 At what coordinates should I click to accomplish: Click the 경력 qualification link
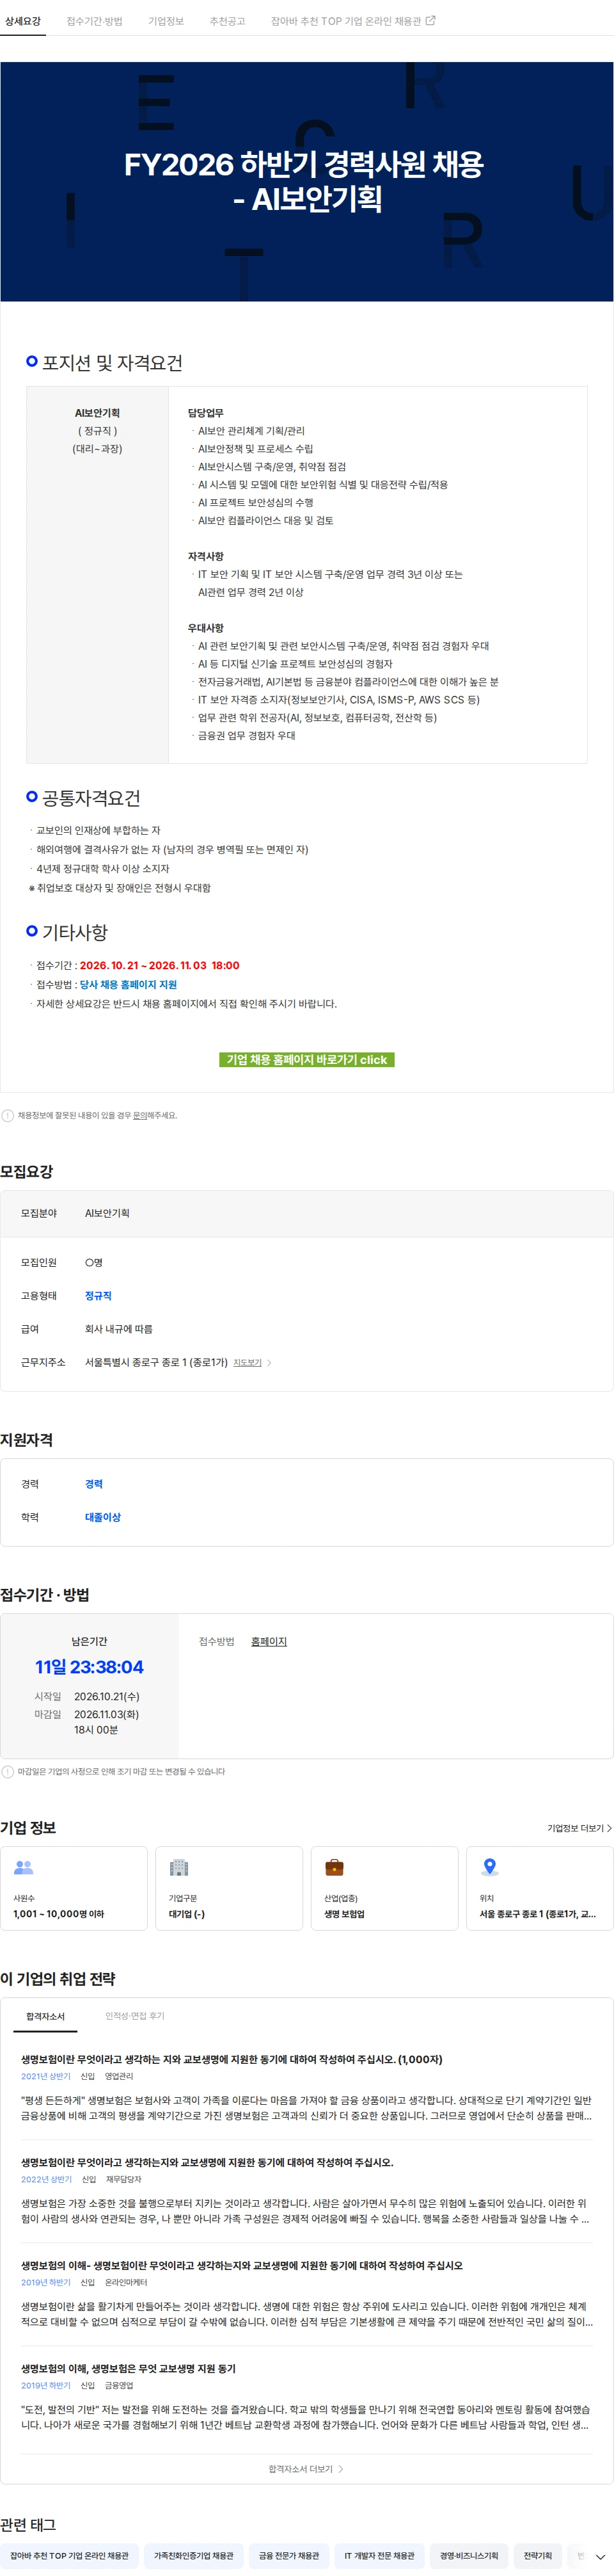coord(94,1483)
